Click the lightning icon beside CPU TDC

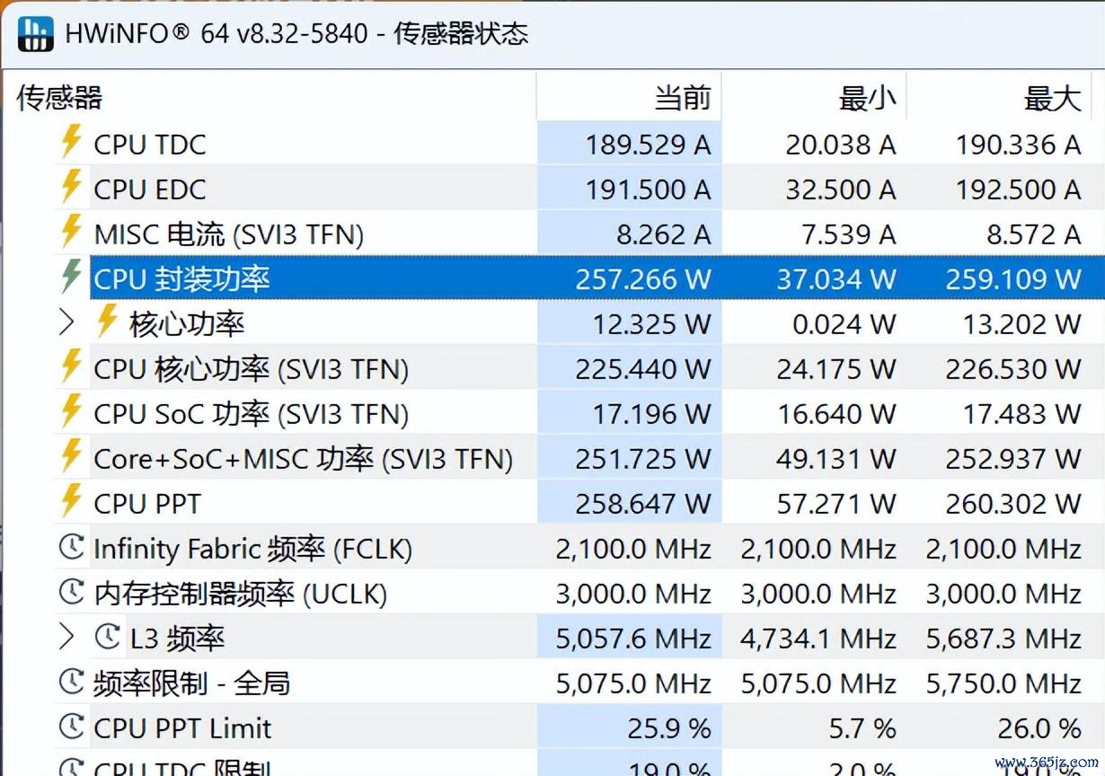click(x=71, y=142)
